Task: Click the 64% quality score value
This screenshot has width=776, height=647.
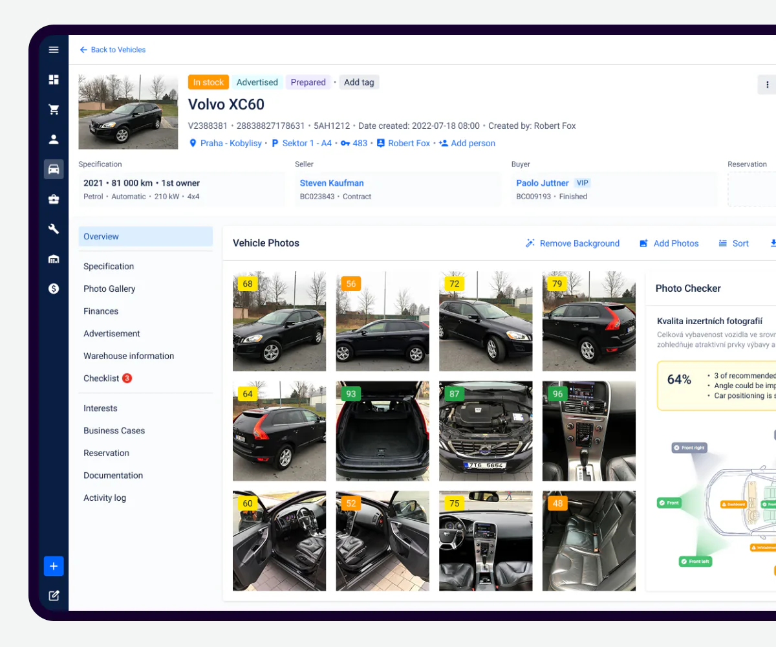Action: [x=679, y=380]
